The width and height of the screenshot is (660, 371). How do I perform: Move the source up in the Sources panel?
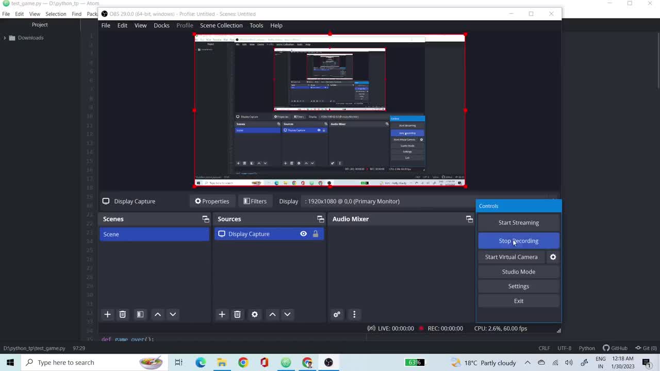click(272, 314)
